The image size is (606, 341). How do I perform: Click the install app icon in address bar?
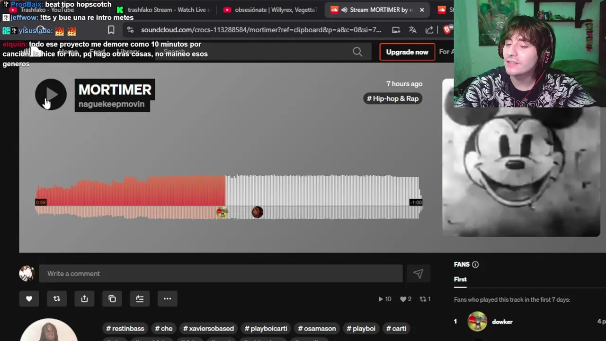pos(396,30)
